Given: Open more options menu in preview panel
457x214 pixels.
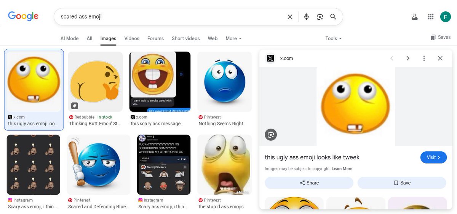Looking at the screenshot, I should pyautogui.click(x=424, y=58).
